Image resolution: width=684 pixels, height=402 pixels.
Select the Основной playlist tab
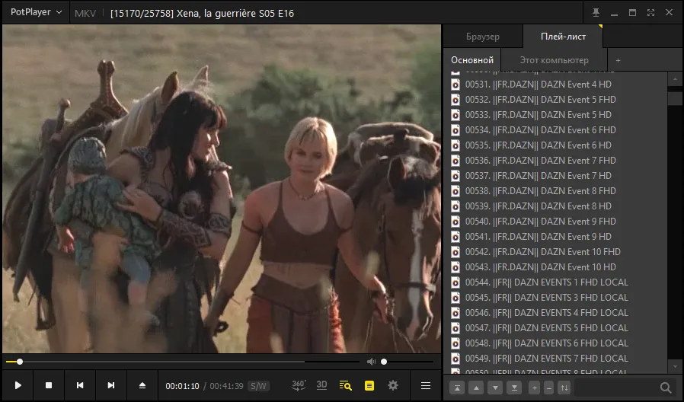pyautogui.click(x=472, y=60)
